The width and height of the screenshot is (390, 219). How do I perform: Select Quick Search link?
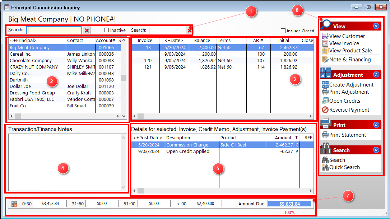344,167
